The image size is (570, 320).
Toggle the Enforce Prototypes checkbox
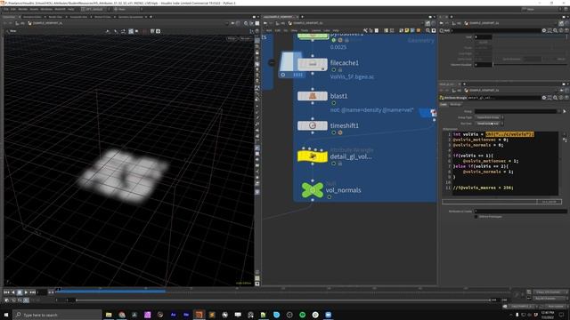[x=476, y=217]
